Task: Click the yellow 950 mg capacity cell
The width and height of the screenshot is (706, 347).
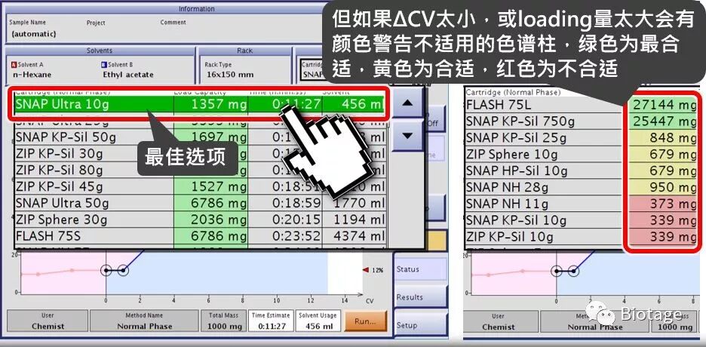Action: (x=662, y=187)
